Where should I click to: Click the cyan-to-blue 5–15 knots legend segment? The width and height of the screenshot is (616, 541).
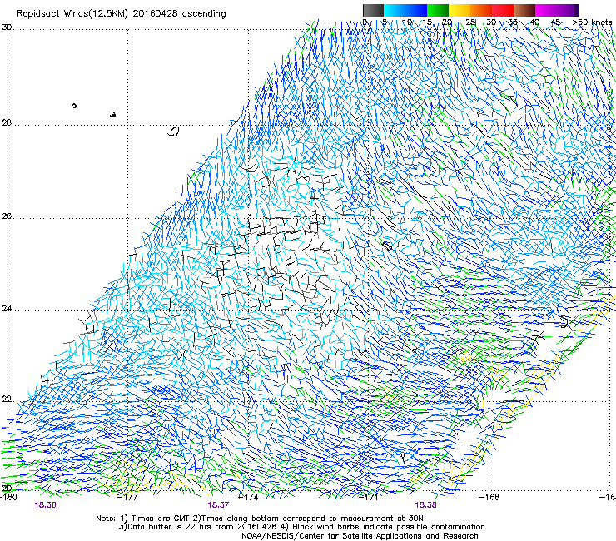[405, 10]
